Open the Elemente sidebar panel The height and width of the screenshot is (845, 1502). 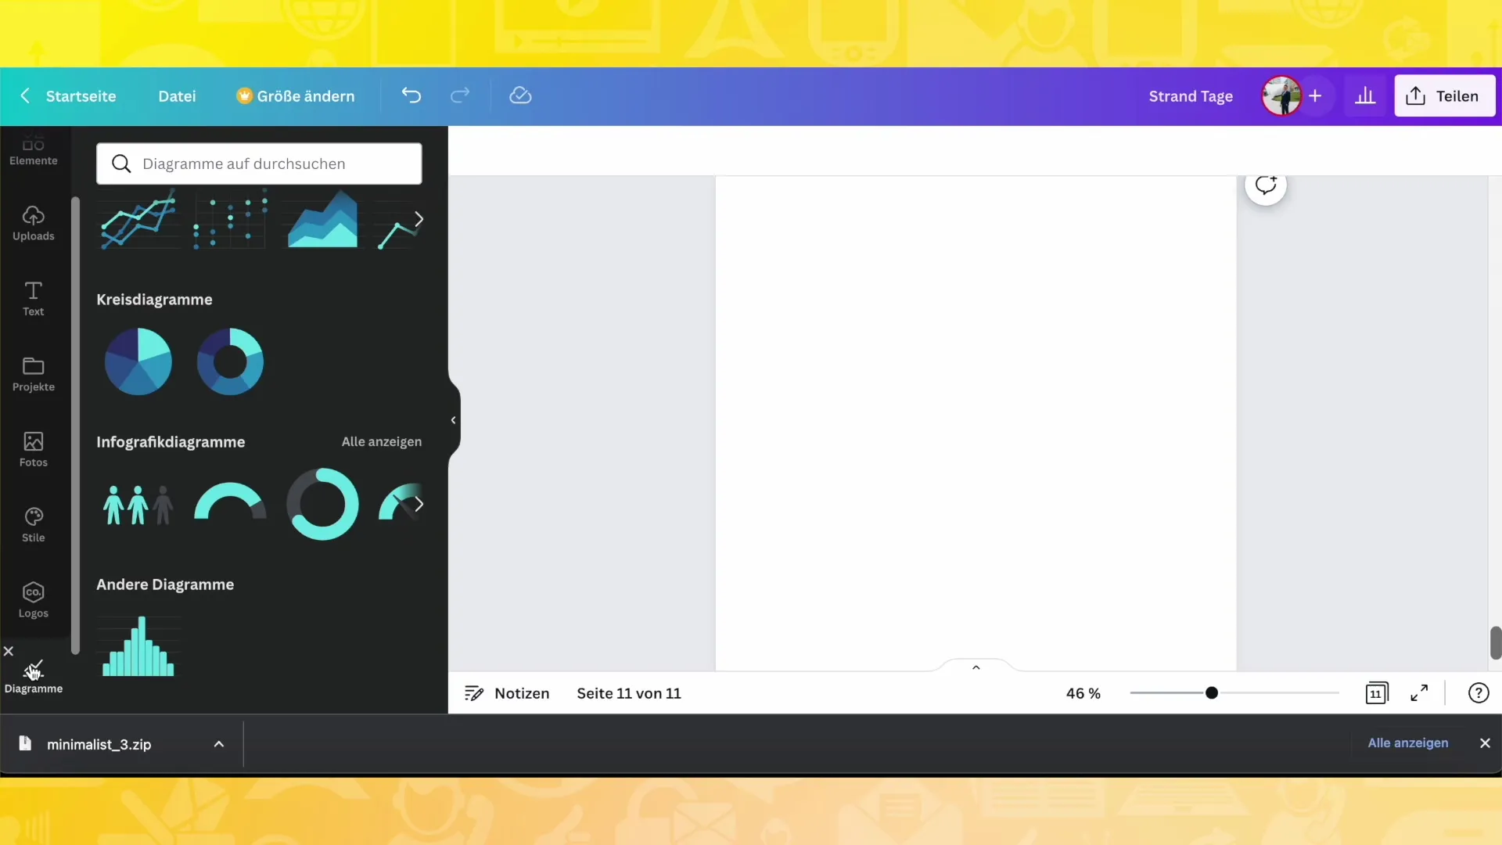(34, 151)
